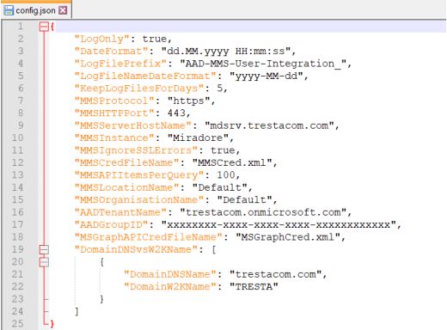Click the "yyyy-MM-dd" value
This screenshot has width=447, height=330.
click(266, 76)
